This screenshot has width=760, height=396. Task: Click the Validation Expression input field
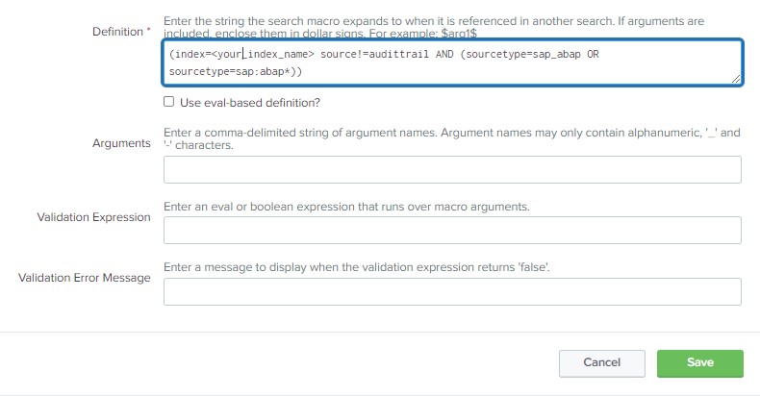pyautogui.click(x=452, y=231)
